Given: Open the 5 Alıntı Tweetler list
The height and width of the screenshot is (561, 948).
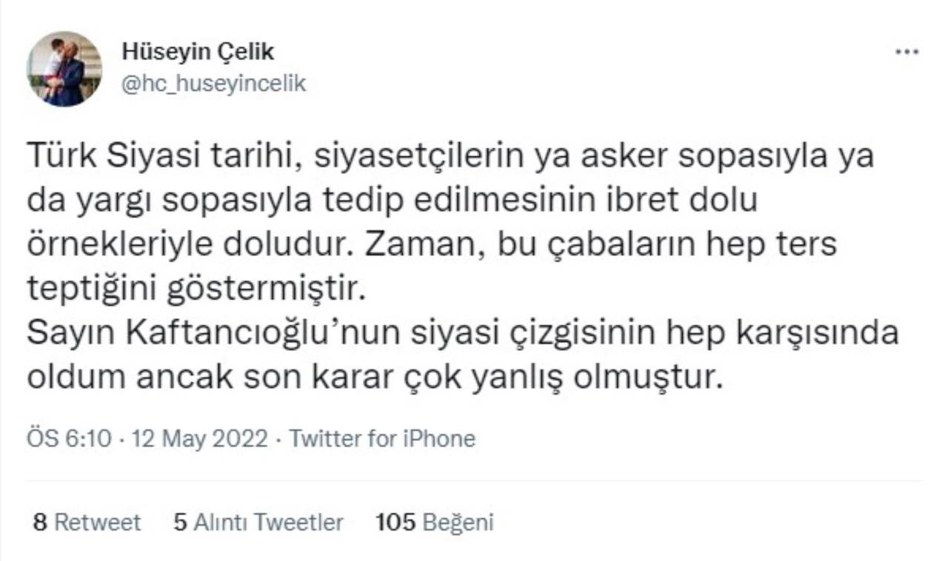Looking at the screenshot, I should pyautogui.click(x=258, y=523).
